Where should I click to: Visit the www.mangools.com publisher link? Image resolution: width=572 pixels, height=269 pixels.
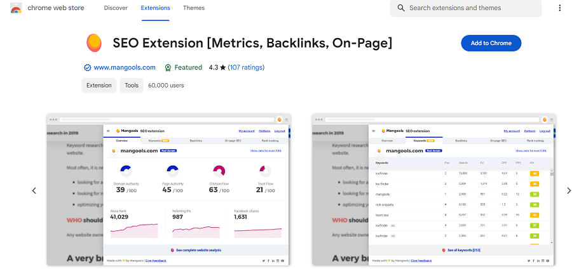[x=125, y=67]
